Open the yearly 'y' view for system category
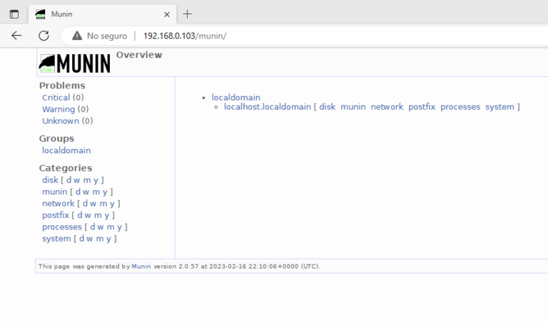The width and height of the screenshot is (548, 322). click(110, 239)
